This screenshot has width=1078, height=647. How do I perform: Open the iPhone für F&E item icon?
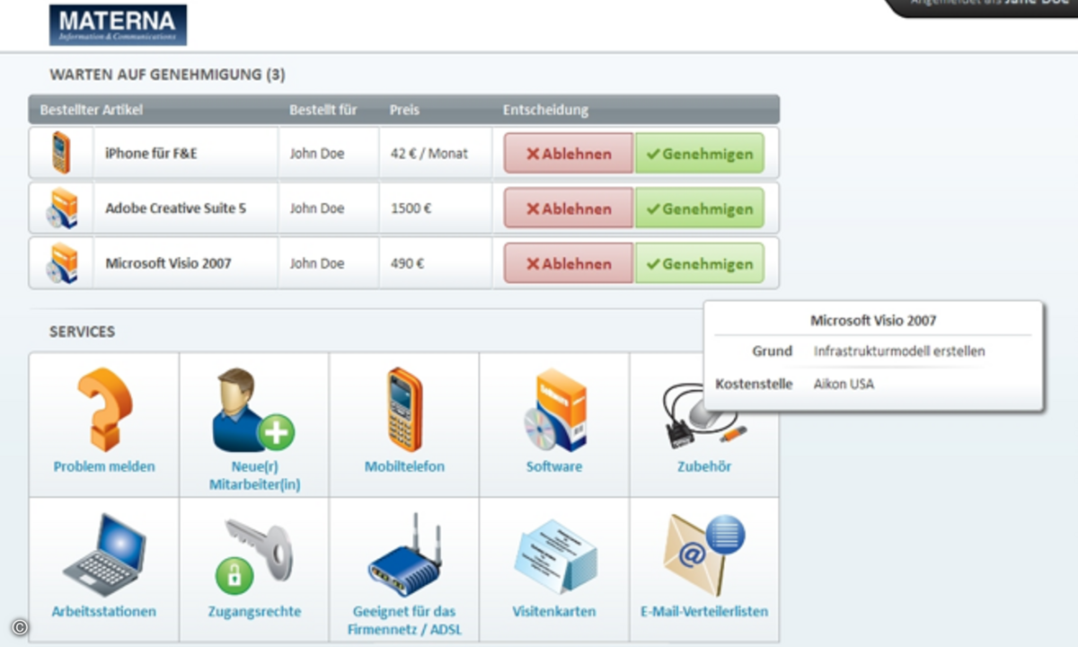pyautogui.click(x=61, y=153)
